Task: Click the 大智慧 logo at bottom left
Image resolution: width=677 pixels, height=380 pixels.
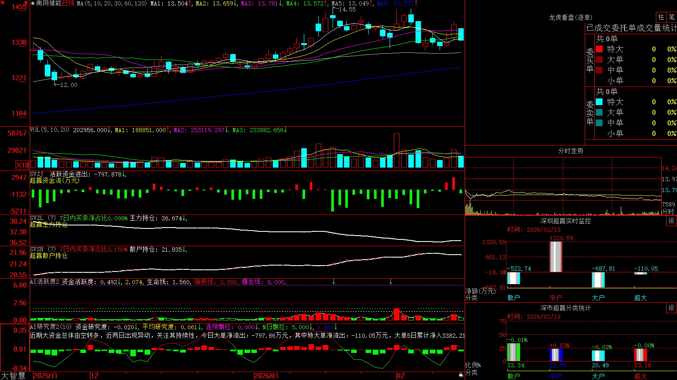Action: [x=13, y=375]
